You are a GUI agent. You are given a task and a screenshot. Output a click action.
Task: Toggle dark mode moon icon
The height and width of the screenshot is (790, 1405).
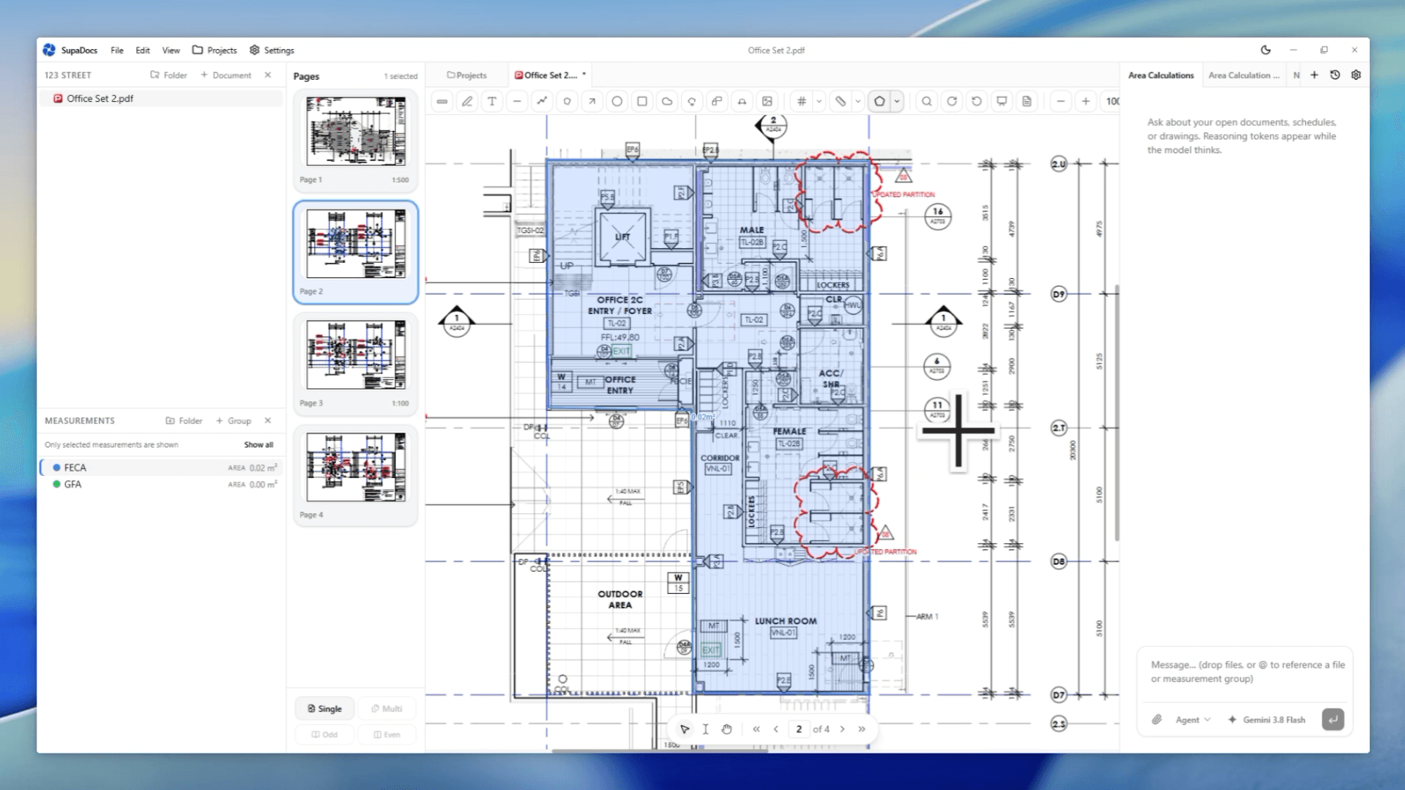[1265, 50]
